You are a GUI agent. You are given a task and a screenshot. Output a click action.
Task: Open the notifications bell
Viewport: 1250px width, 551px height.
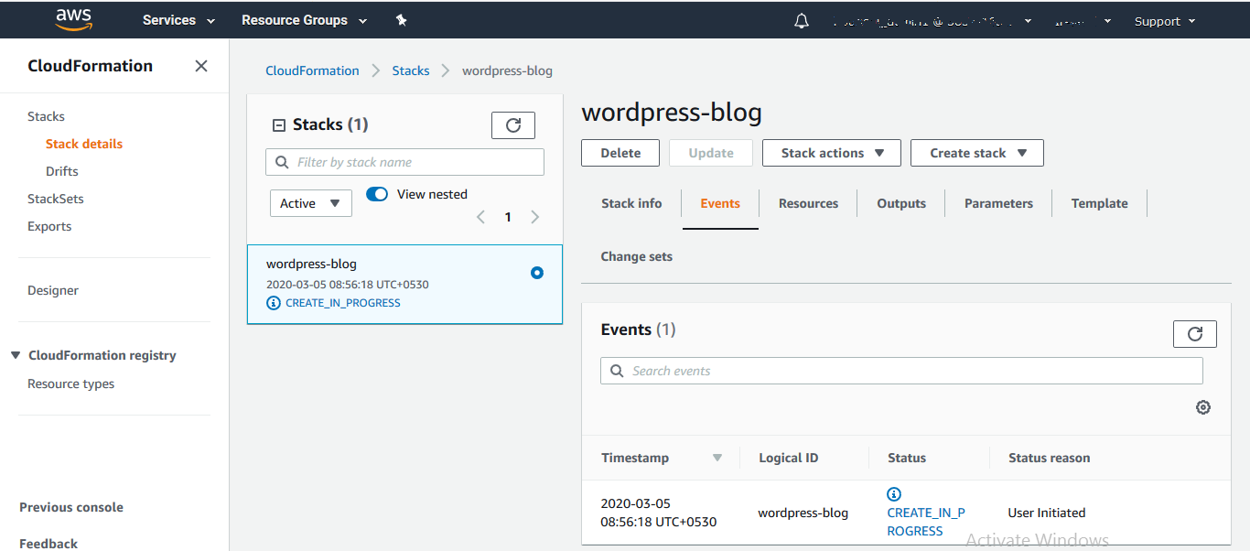click(802, 21)
